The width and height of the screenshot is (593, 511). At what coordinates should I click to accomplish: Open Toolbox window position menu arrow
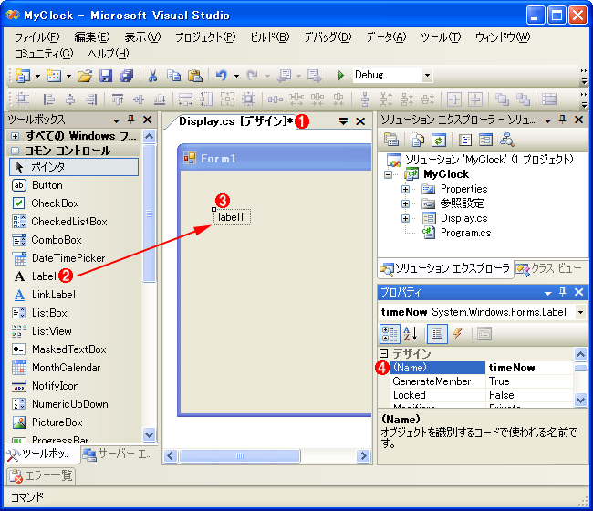click(117, 120)
